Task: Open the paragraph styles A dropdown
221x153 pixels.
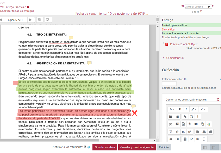Action: pos(172,109)
